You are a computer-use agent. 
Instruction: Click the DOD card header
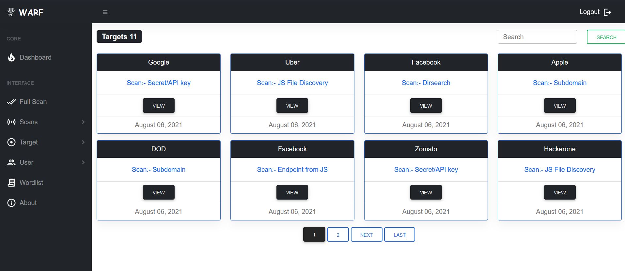coord(159,149)
